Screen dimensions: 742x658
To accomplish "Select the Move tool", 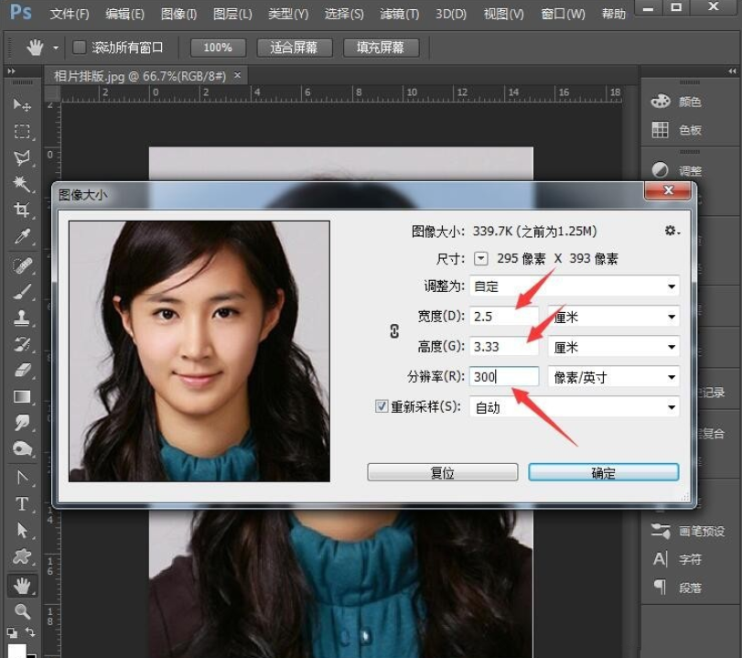I will (x=22, y=104).
